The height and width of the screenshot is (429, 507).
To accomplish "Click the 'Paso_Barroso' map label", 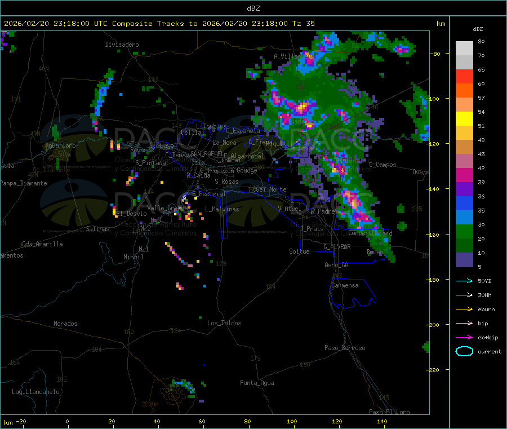I will coord(345,348).
